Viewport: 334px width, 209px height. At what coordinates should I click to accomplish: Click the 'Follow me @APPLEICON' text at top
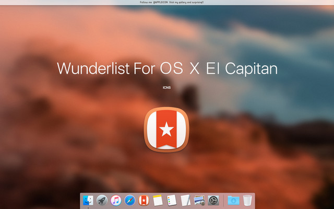pos(172,2)
